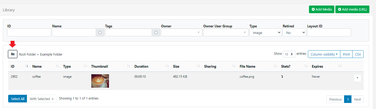The height and width of the screenshot is (109, 376).
Task: Toggle the Tags filter checkbox
Action: [x=156, y=33]
